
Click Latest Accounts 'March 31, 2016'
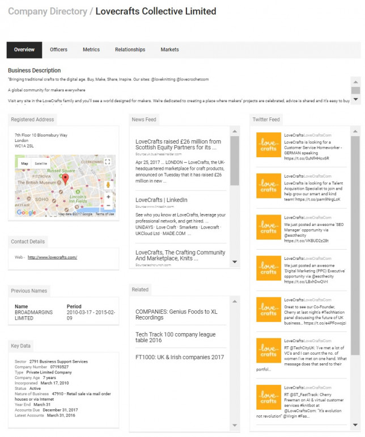[61, 415]
